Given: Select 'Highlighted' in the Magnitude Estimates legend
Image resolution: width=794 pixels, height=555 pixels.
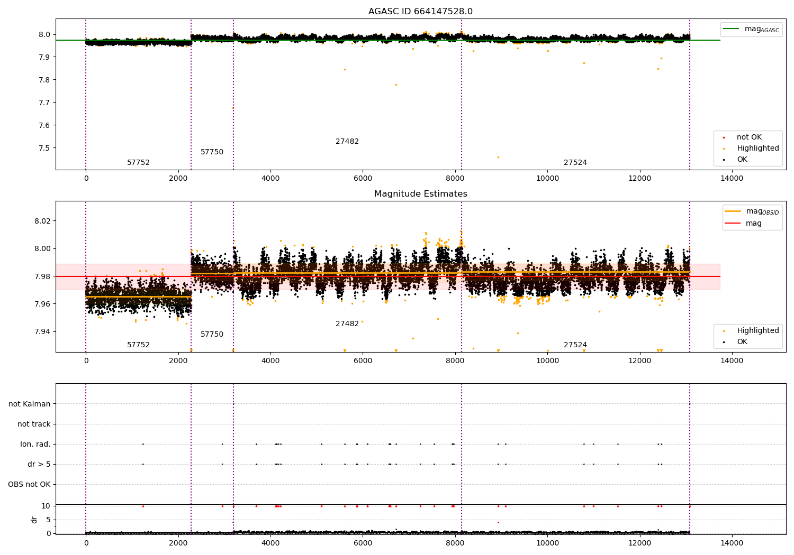Looking at the screenshot, I should (x=757, y=331).
